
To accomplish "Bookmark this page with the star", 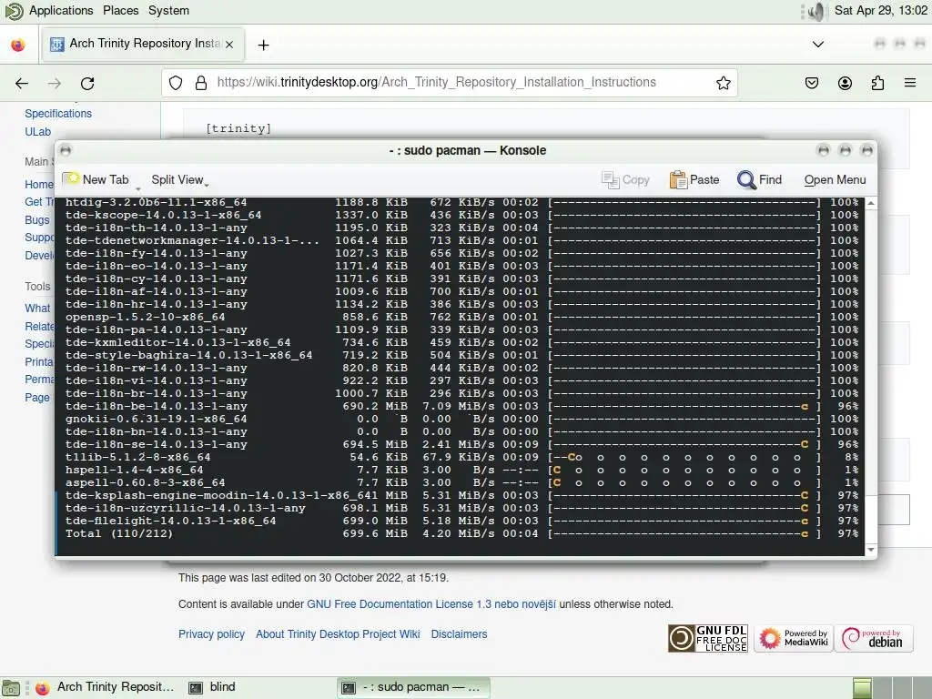I will (x=723, y=83).
